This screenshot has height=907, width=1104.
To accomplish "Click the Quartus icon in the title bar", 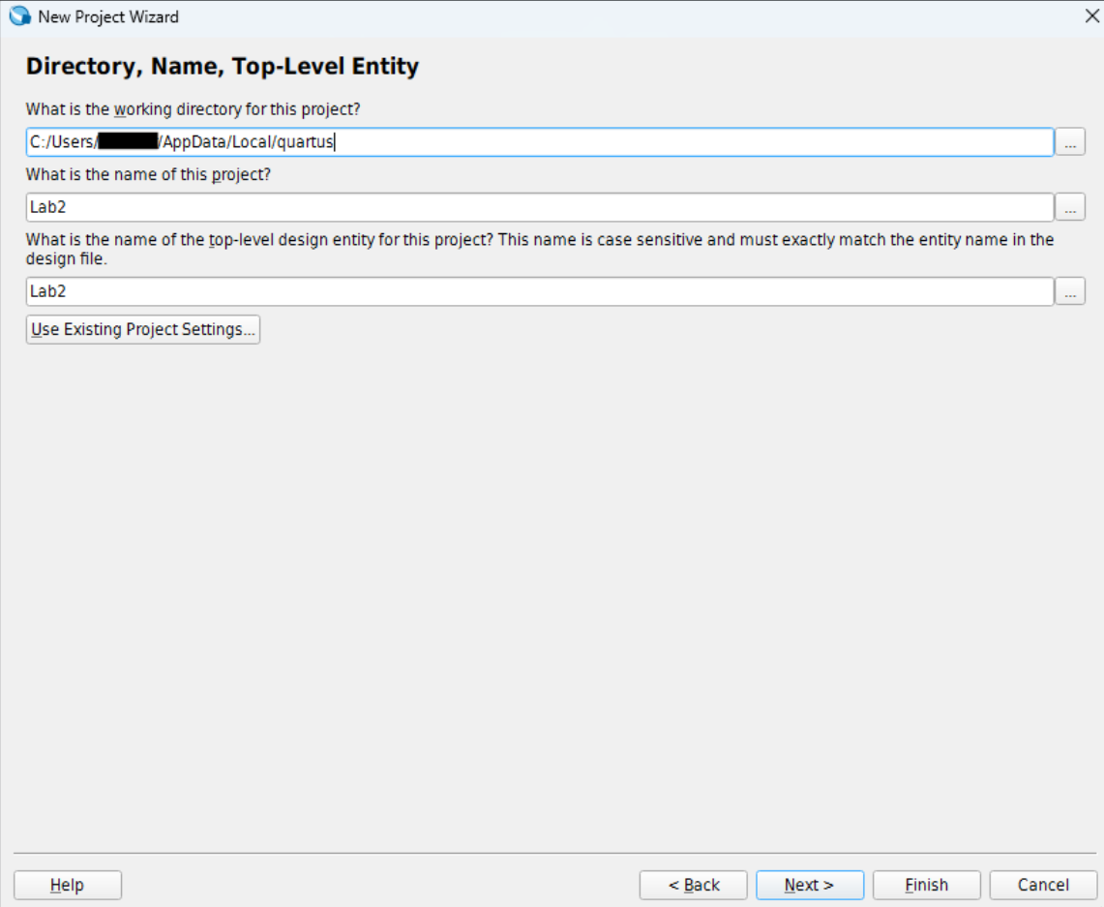I will pos(19,16).
